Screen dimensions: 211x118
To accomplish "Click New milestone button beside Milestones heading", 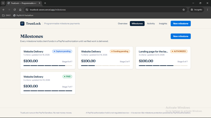I will click(181, 36).
